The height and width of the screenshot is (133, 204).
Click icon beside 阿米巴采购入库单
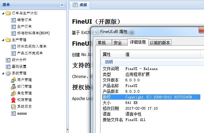coord(13,47)
